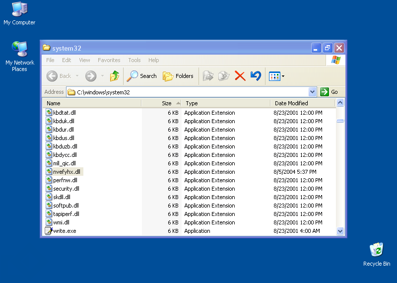Select the write.exe file icon
Viewport: 397px width, 283px height.
pos(49,231)
